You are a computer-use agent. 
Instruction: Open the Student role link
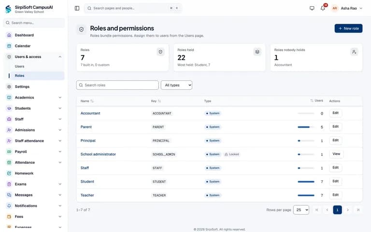pyautogui.click(x=87, y=182)
